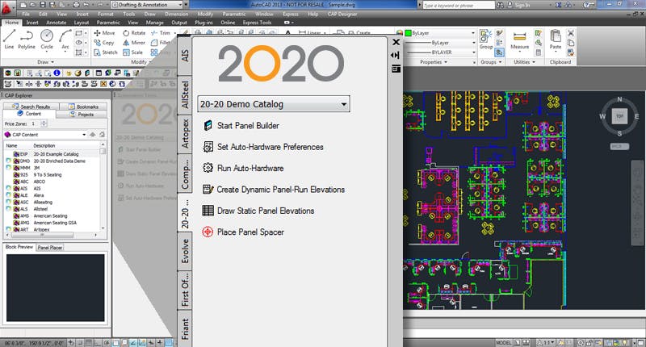This screenshot has width=646, height=347.
Task: Click the Scale tool
Action: click(x=132, y=52)
